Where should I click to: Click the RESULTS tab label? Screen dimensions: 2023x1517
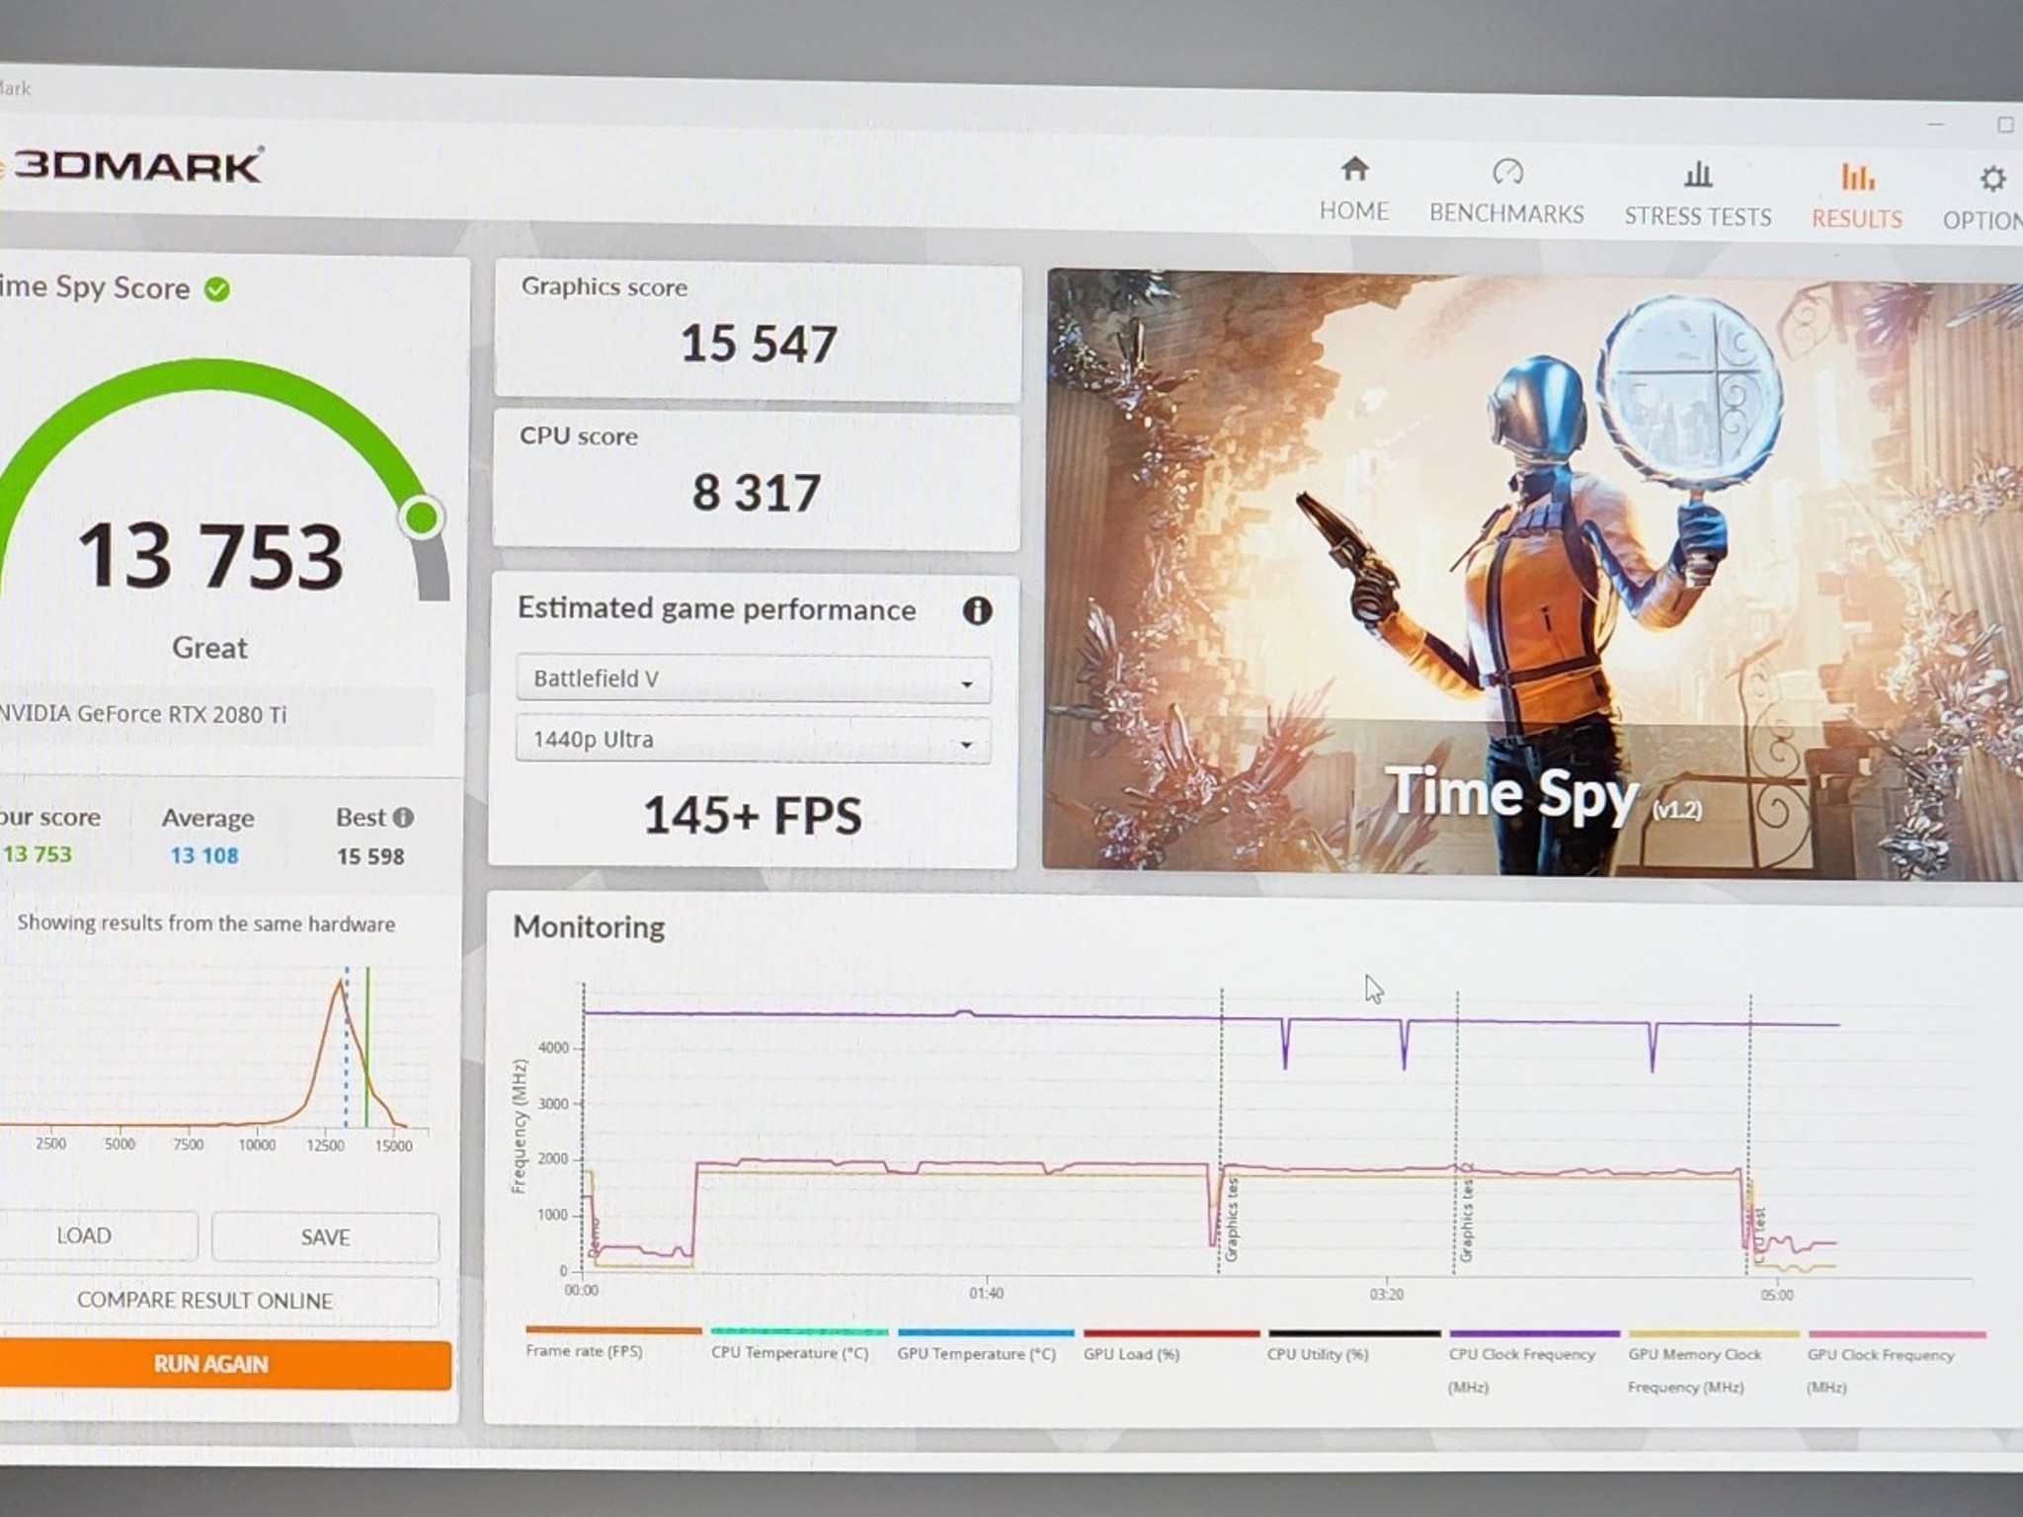pos(1856,218)
